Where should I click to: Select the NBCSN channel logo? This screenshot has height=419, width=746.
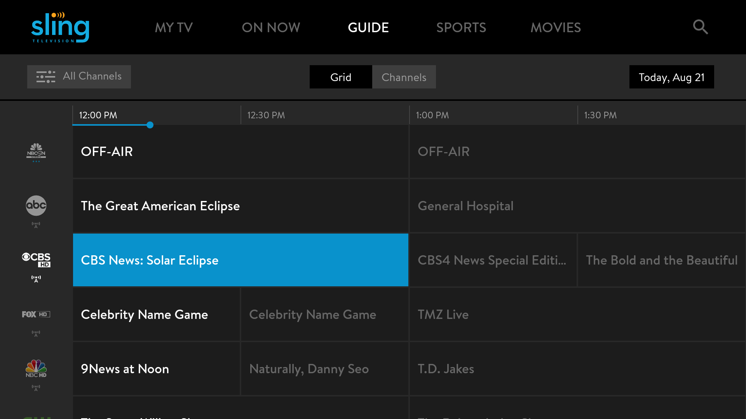[x=36, y=151]
